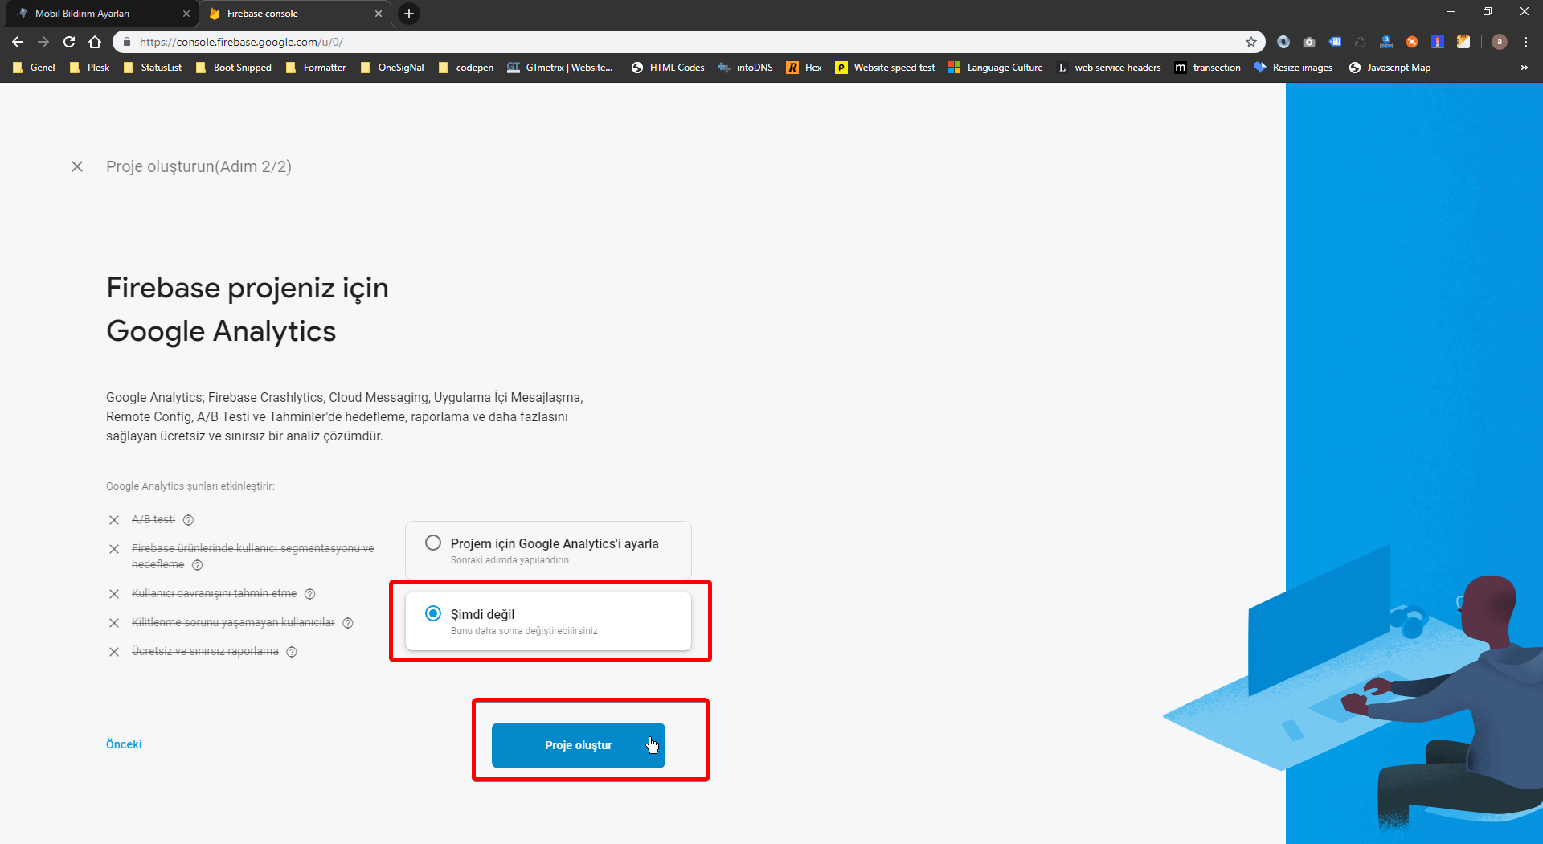Click the browser forward arrow
1543x844 pixels.
click(43, 42)
